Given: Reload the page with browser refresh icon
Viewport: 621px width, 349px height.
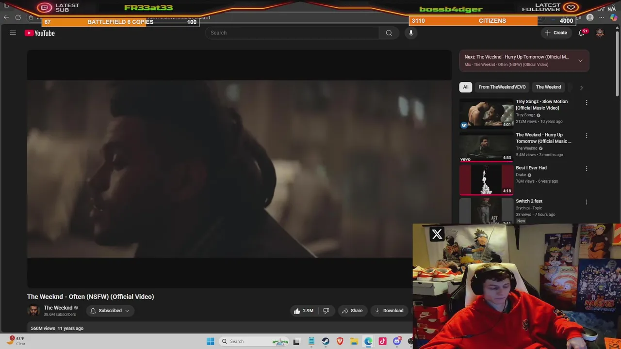Looking at the screenshot, I should pos(18,17).
